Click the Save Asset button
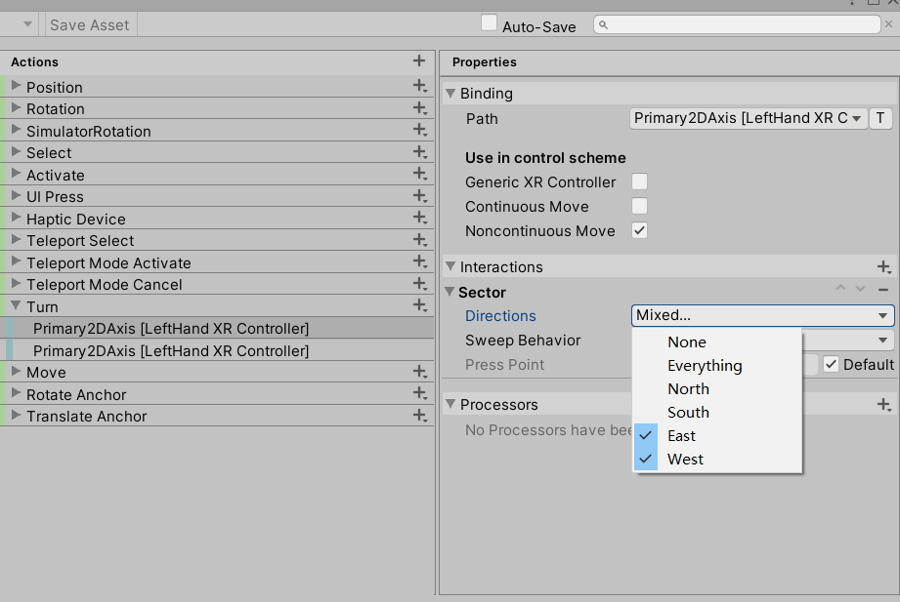Image resolution: width=900 pixels, height=602 pixels. 89,25
